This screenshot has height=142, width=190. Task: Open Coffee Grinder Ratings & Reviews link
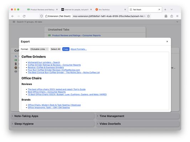(54, 65)
